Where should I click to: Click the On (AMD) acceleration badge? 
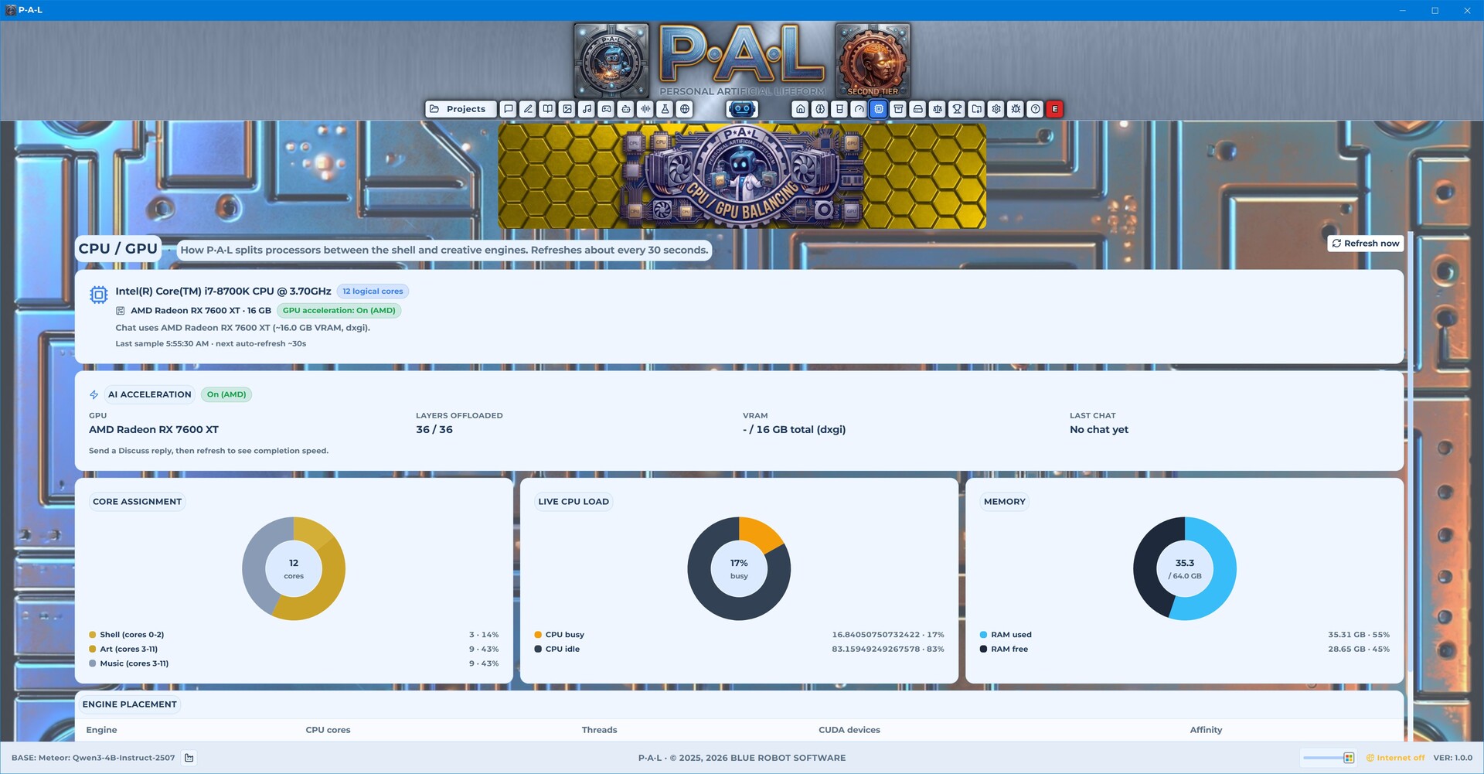pos(226,394)
